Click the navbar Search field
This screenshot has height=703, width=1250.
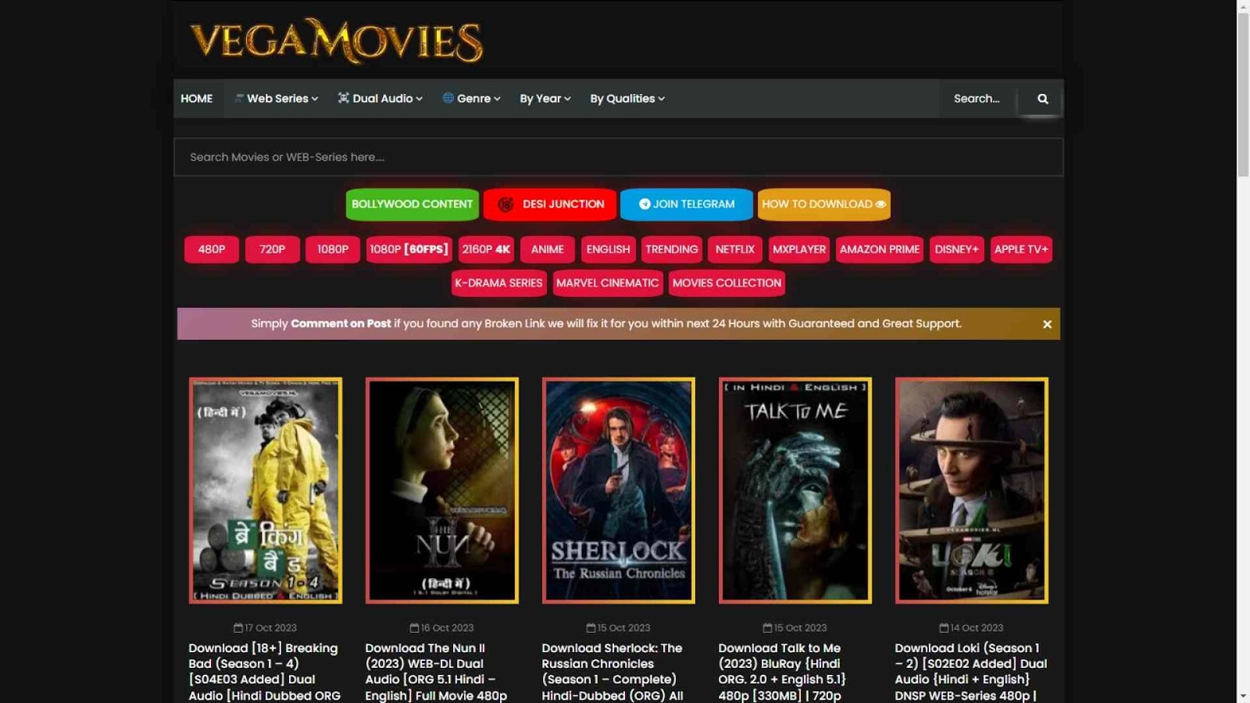[x=978, y=98]
